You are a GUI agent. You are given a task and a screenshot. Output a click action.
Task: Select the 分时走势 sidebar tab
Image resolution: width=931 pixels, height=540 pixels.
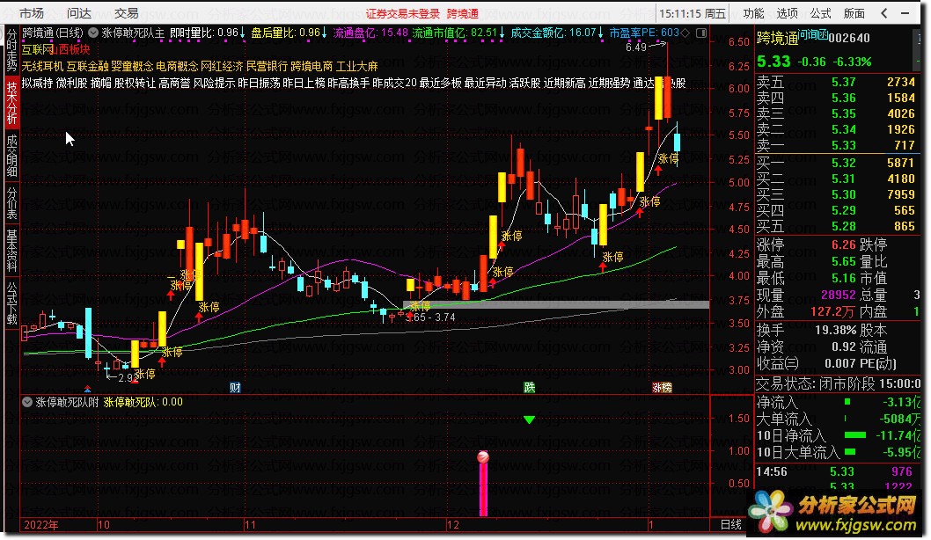tap(11, 51)
